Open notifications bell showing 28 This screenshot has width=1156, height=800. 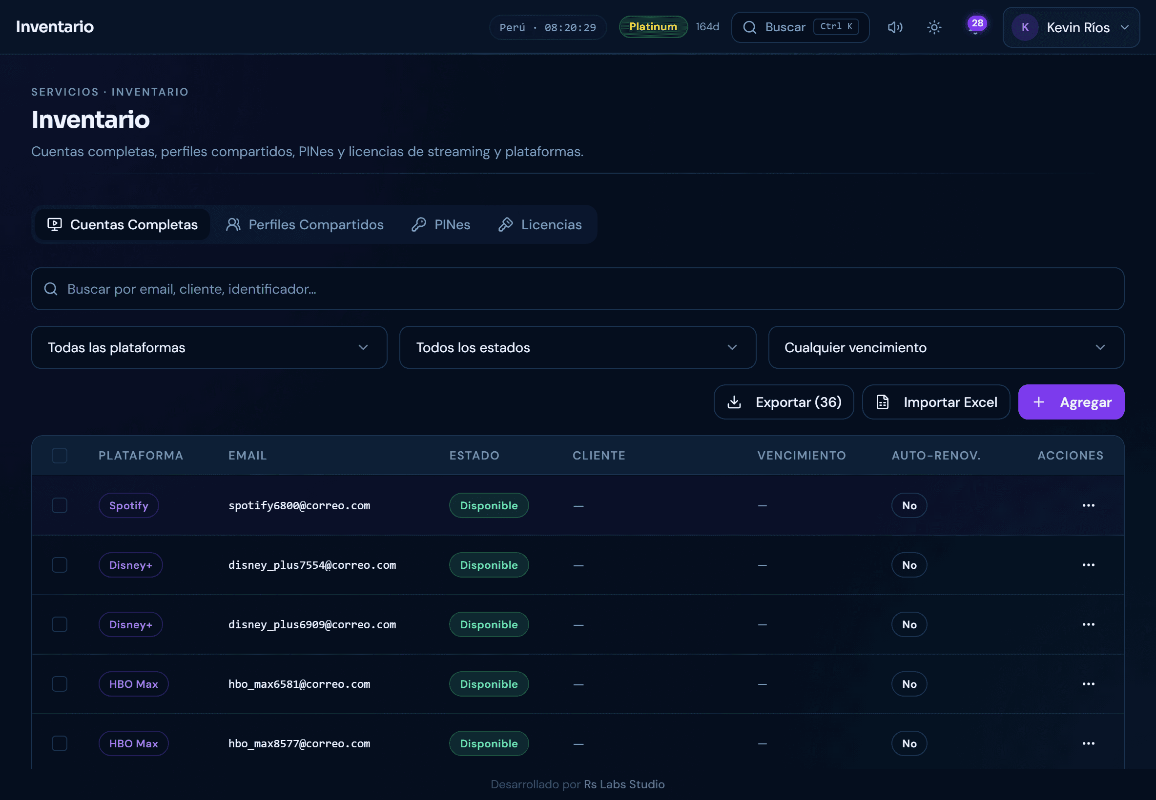976,25
